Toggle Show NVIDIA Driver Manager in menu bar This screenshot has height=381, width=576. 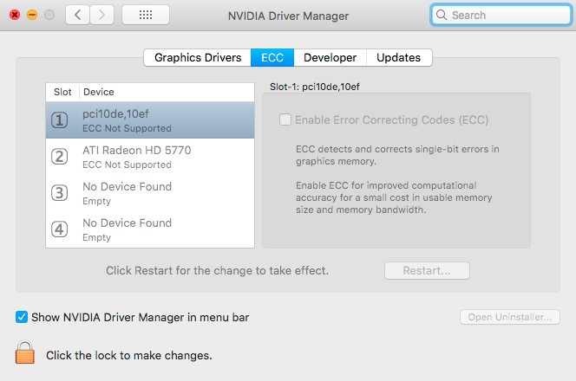point(22,317)
